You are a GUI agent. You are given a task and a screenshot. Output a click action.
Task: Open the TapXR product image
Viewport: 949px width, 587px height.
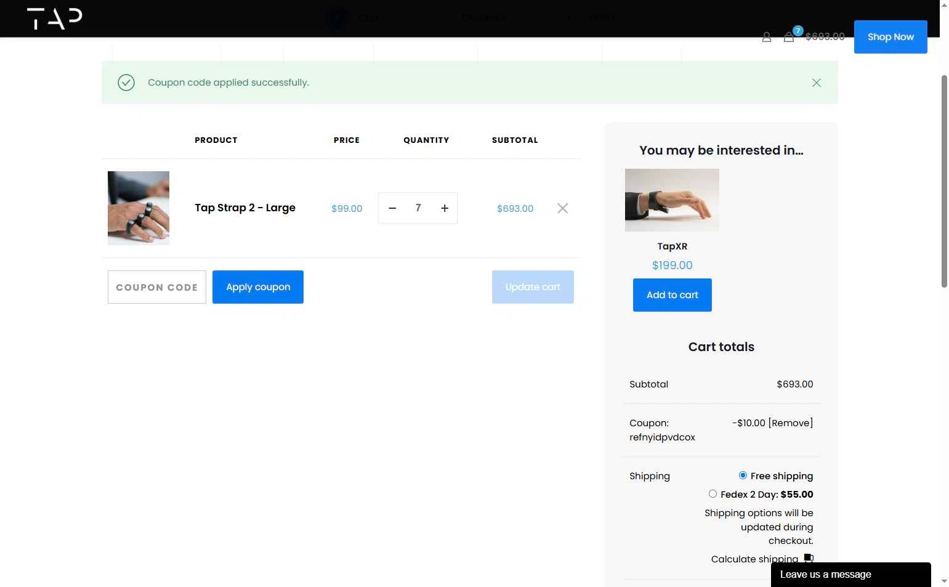tap(672, 200)
